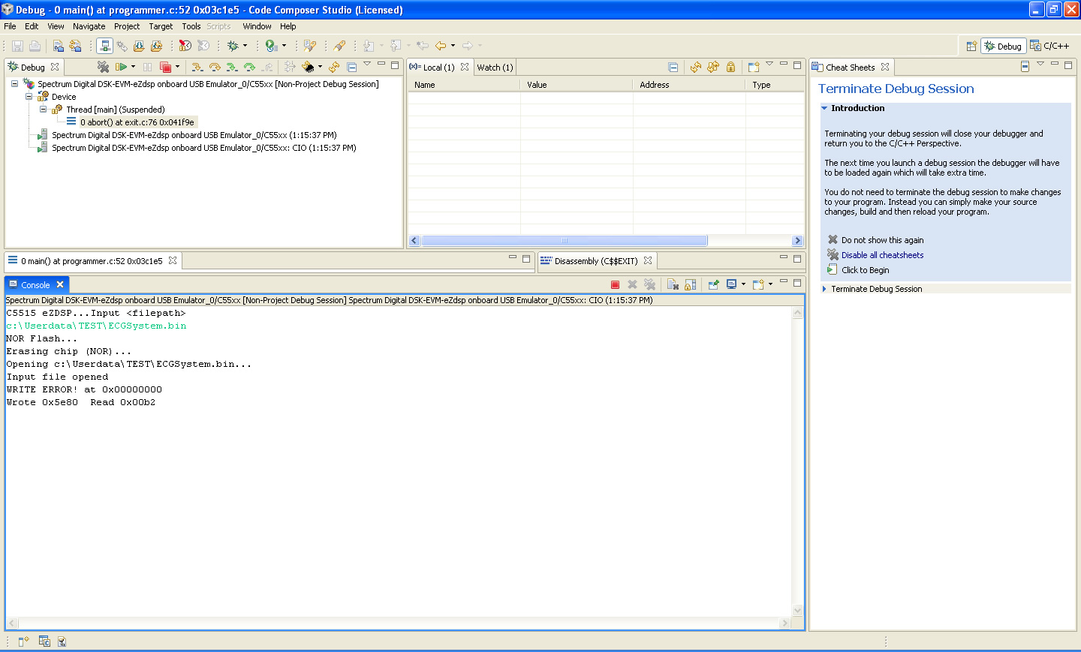Image resolution: width=1081 pixels, height=652 pixels.
Task: Switch to the C/C++ perspective
Action: 1049,46
